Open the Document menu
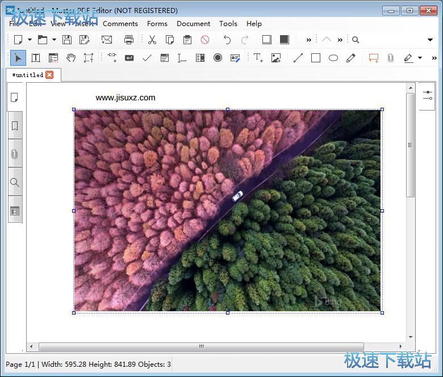The image size is (443, 377). (193, 24)
